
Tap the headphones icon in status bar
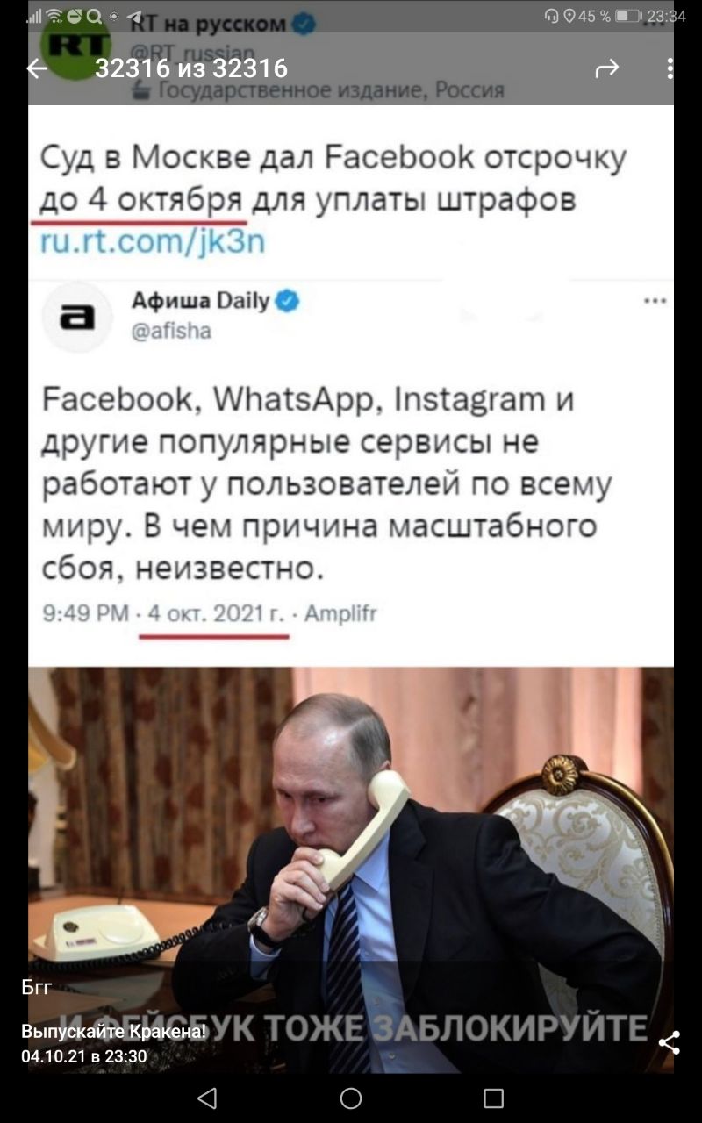tap(552, 15)
